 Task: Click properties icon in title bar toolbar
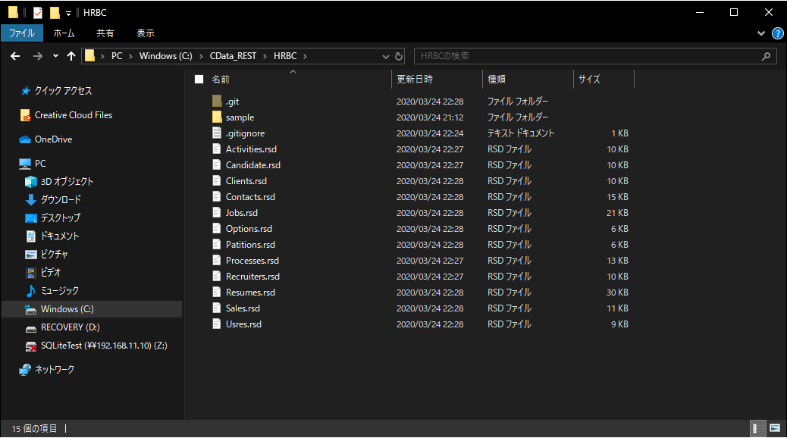click(x=38, y=13)
